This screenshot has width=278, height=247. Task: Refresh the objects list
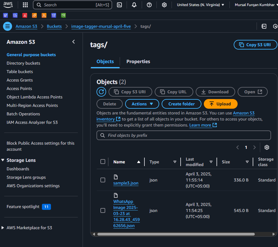[x=101, y=92]
